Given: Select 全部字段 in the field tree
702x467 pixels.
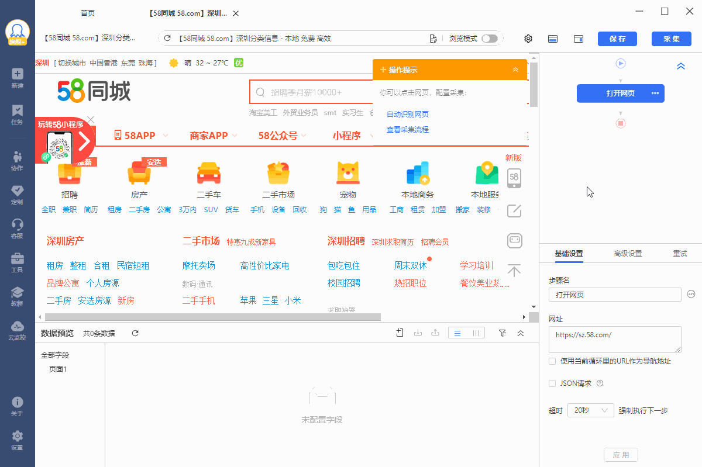Looking at the screenshot, I should coord(55,355).
